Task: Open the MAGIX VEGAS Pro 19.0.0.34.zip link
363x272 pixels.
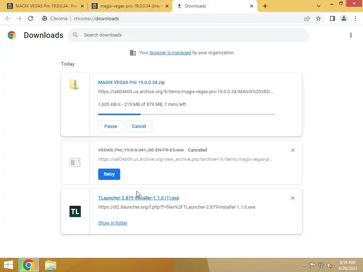Action: pos(131,82)
